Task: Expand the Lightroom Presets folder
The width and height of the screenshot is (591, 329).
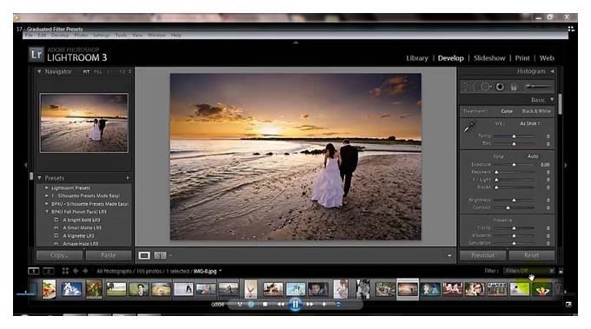Action: [x=47, y=188]
